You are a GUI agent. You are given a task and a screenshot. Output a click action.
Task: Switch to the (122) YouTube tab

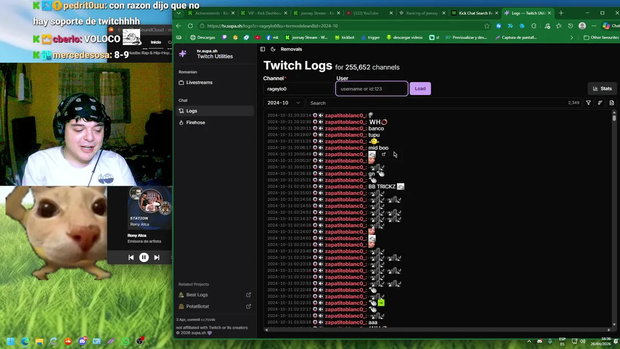pyautogui.click(x=369, y=13)
